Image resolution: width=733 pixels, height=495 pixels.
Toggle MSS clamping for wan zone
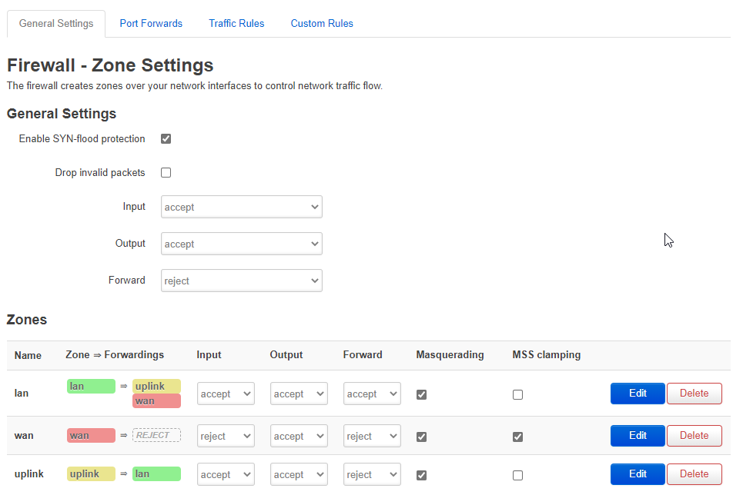(517, 437)
